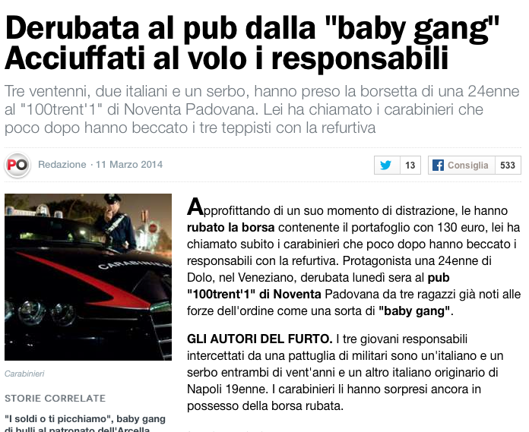Open the Facebook count 533
The image size is (529, 432).
(508, 165)
